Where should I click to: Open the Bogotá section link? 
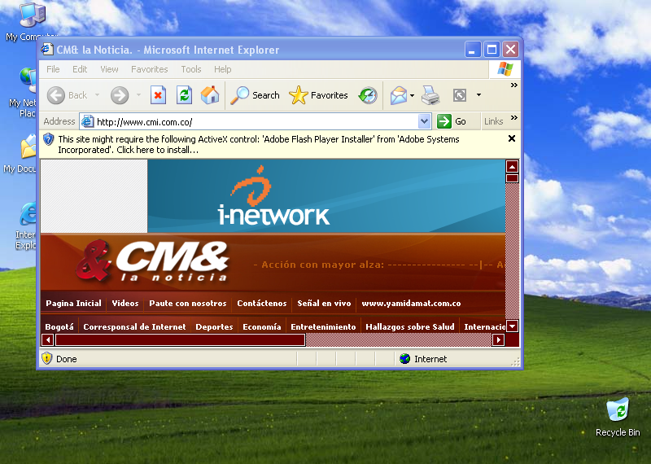59,327
